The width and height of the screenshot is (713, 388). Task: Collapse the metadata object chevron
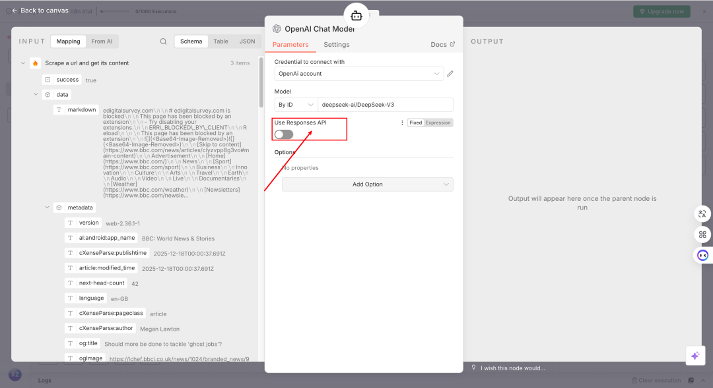tap(48, 208)
